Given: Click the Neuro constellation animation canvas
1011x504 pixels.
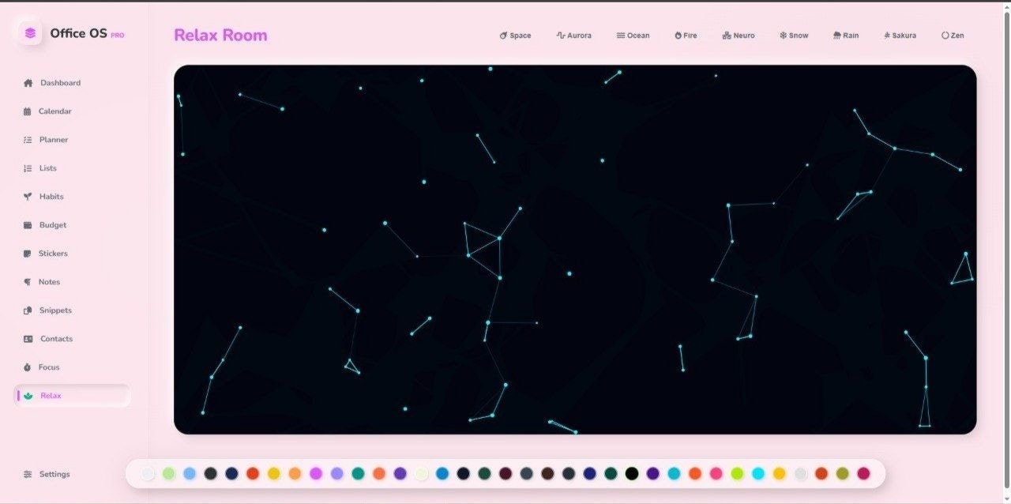Looking at the screenshot, I should 575,250.
